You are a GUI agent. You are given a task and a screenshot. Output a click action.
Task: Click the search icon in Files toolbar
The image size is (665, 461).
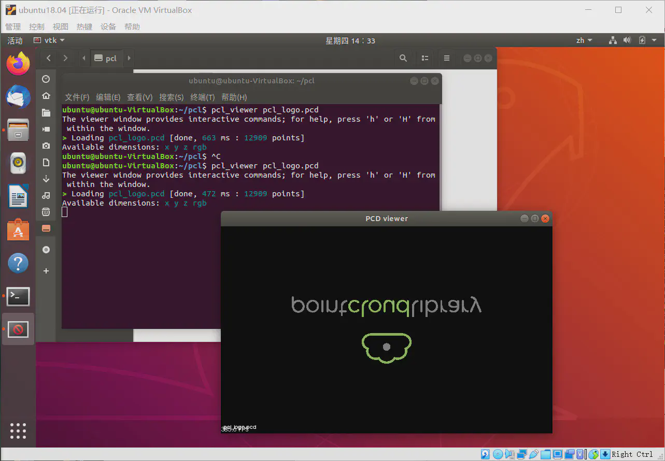coord(403,58)
